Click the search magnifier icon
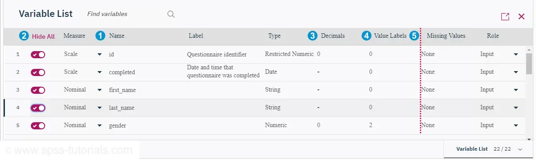The height and width of the screenshot is (160, 536). coord(171,14)
